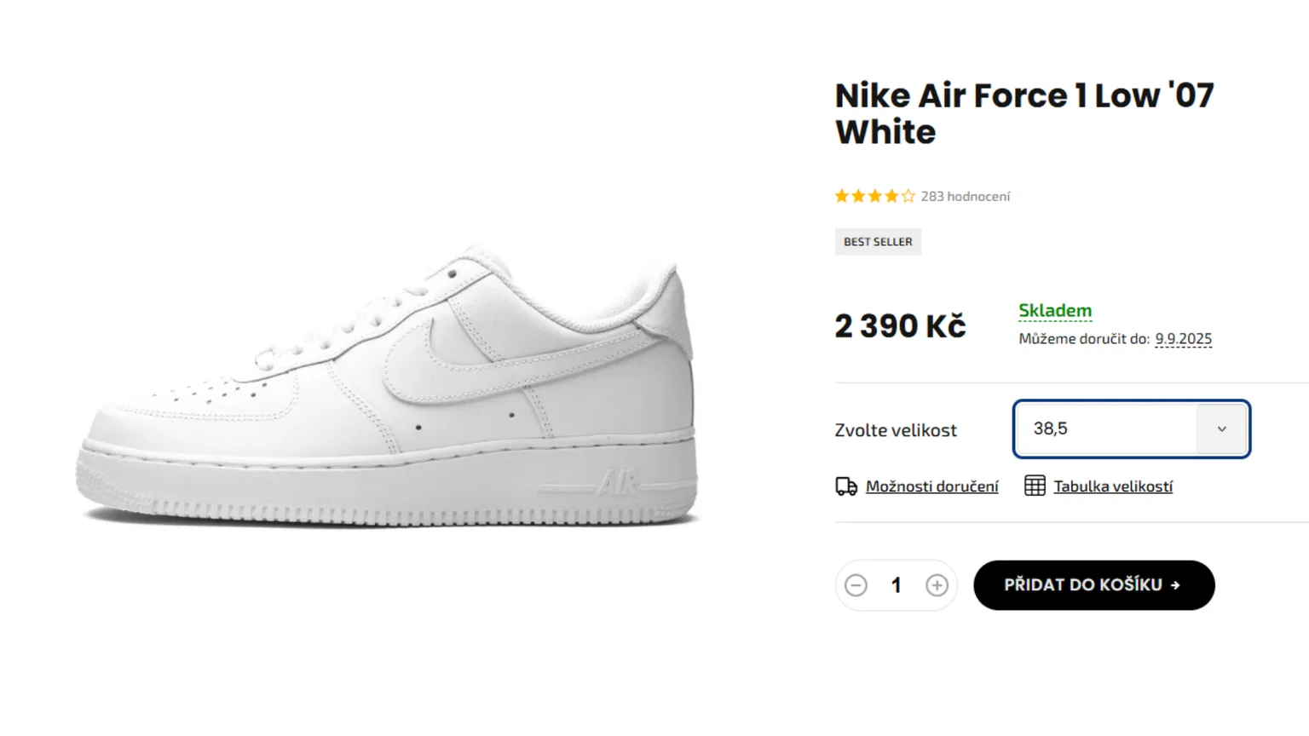This screenshot has height=736, width=1309.
Task: Open the Tabulka velikostí link
Action: click(x=1113, y=486)
